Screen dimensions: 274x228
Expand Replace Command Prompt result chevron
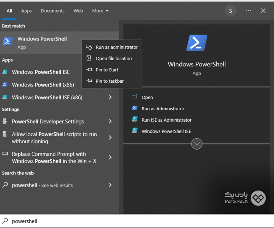point(110,157)
